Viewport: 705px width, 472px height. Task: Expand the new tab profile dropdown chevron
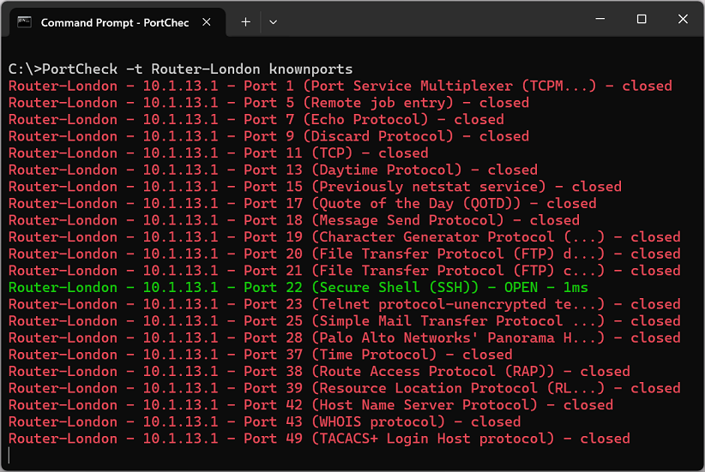273,22
